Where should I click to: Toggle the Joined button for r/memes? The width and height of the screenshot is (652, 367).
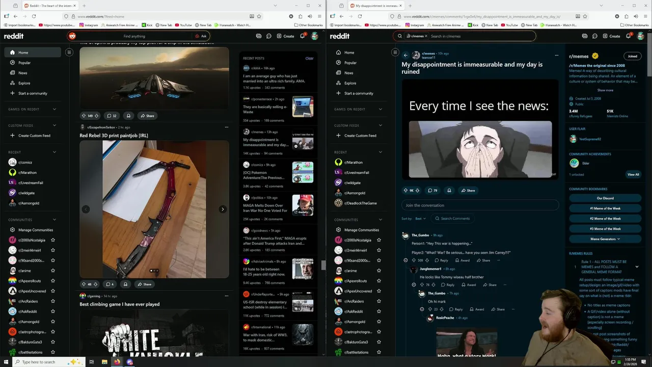coord(632,56)
